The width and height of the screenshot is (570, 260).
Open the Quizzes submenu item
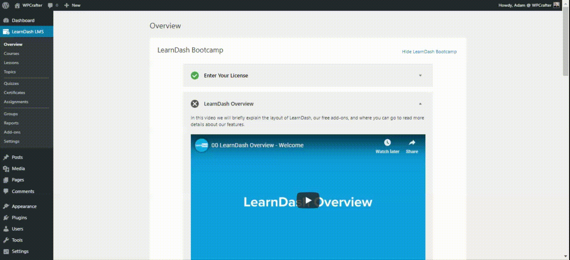coord(11,83)
